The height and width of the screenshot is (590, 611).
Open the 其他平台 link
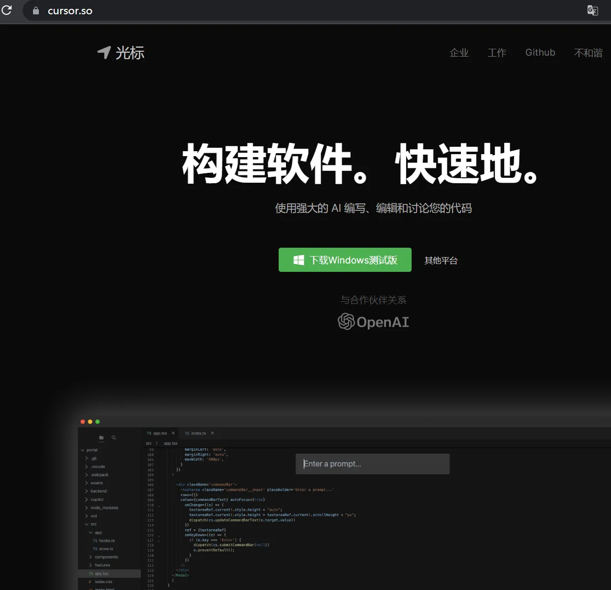[x=441, y=261]
